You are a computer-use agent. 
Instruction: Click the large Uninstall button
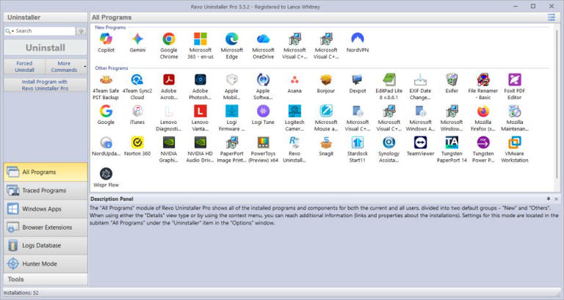[x=46, y=48]
